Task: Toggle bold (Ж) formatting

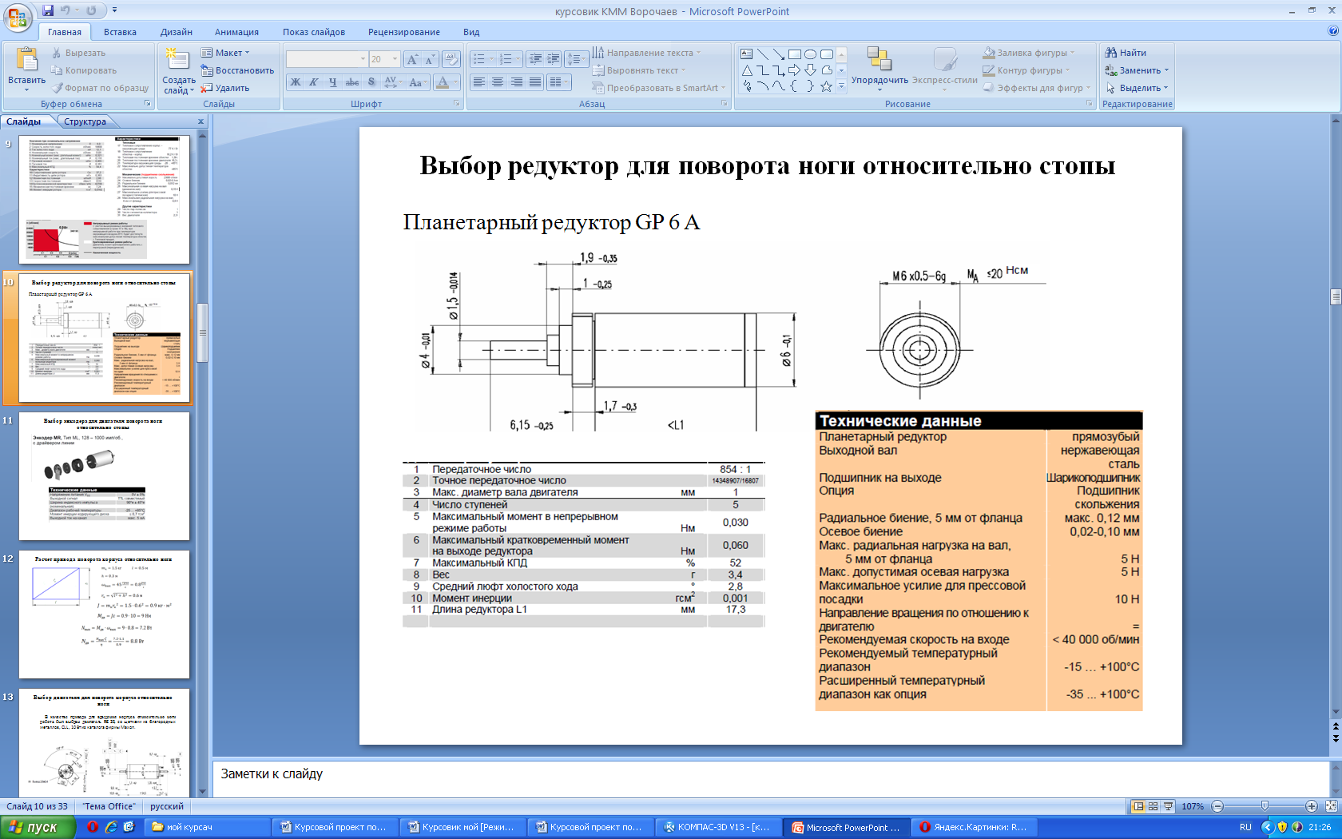Action: pyautogui.click(x=295, y=82)
